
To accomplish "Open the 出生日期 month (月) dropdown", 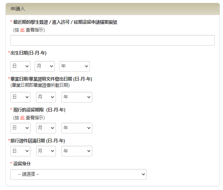I will tap(45, 66).
